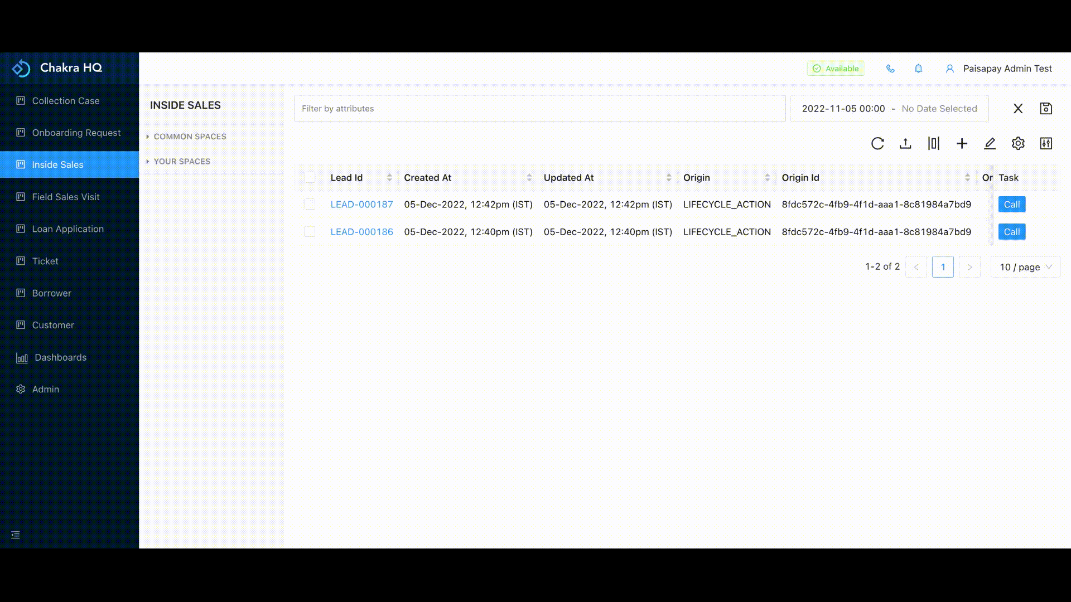Check the LEAD-000187 row checkbox

pyautogui.click(x=310, y=204)
